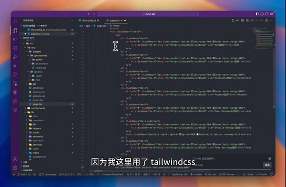Toggle the bottom panel layout icon in title bar
Viewport: 286px width, 187px height.
pyautogui.click(x=262, y=14)
